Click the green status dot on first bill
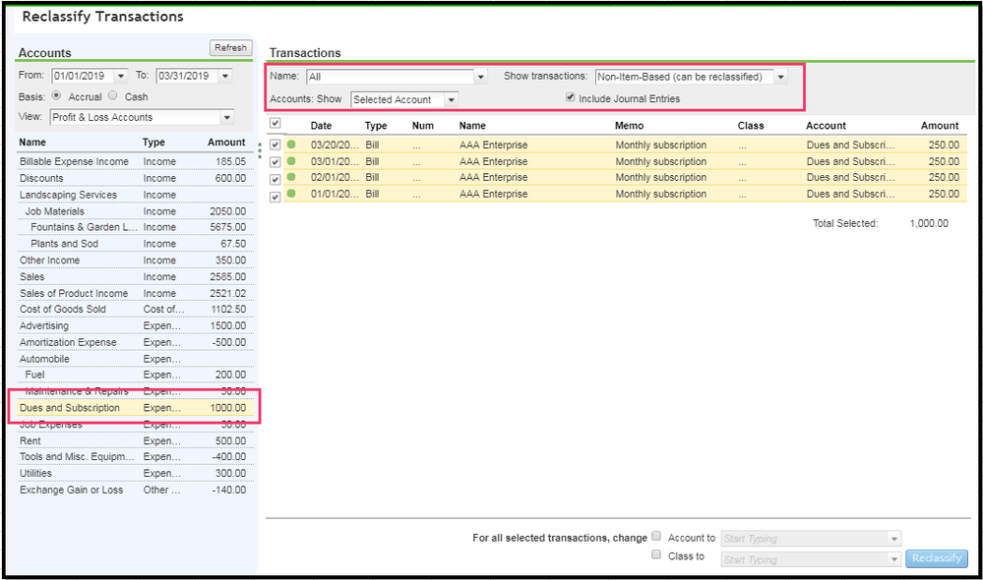The height and width of the screenshot is (580, 983). 291,145
